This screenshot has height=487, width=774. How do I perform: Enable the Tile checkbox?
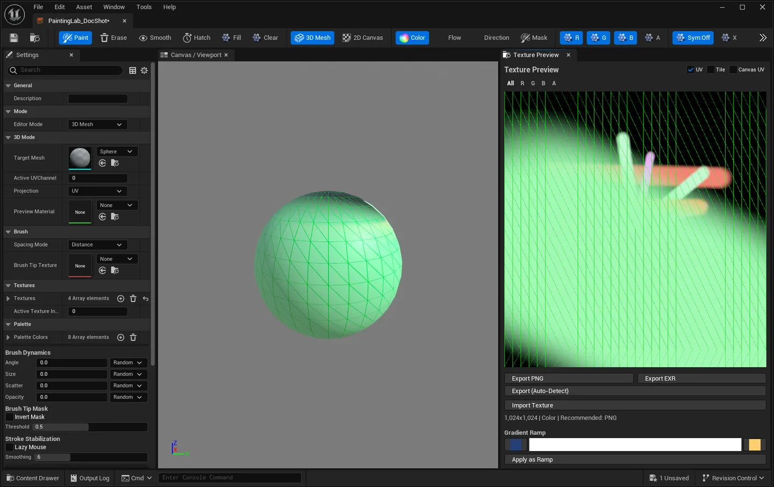[x=711, y=70]
